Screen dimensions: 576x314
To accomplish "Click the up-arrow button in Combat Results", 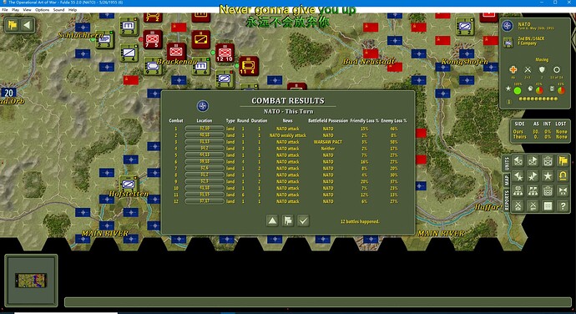I will tap(272, 220).
